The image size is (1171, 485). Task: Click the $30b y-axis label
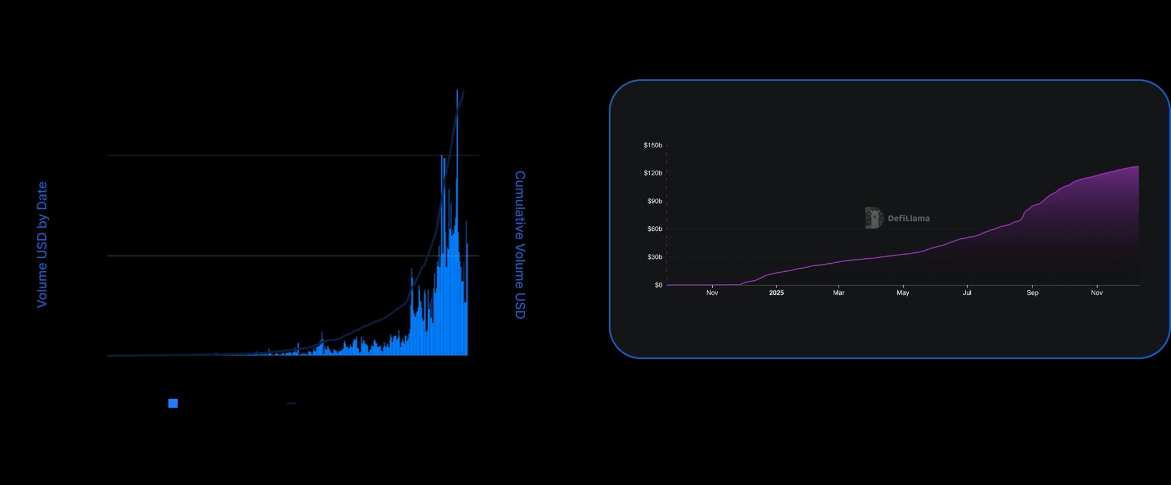(654, 257)
